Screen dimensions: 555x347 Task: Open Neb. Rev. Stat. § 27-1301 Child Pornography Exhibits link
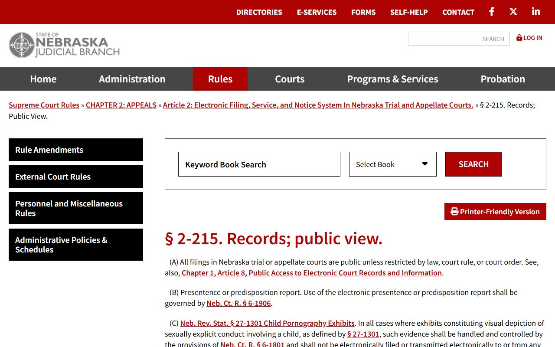[267, 323]
